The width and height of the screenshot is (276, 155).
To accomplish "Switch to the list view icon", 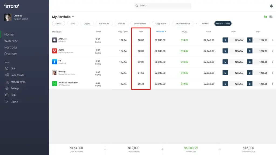I will (x=271, y=17).
